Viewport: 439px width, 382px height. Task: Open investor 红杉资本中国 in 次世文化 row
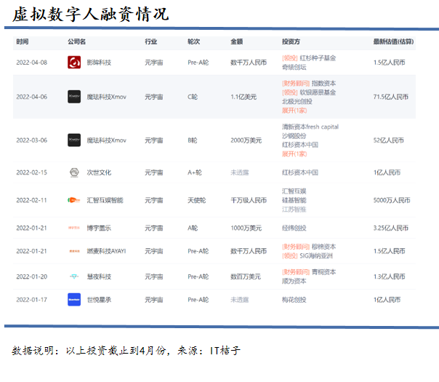pyautogui.click(x=300, y=172)
